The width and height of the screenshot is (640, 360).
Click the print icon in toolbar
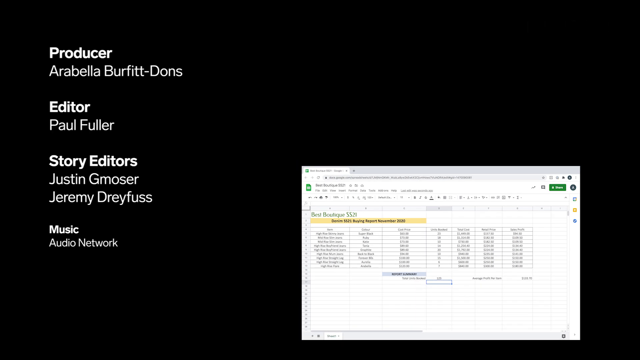(x=321, y=198)
